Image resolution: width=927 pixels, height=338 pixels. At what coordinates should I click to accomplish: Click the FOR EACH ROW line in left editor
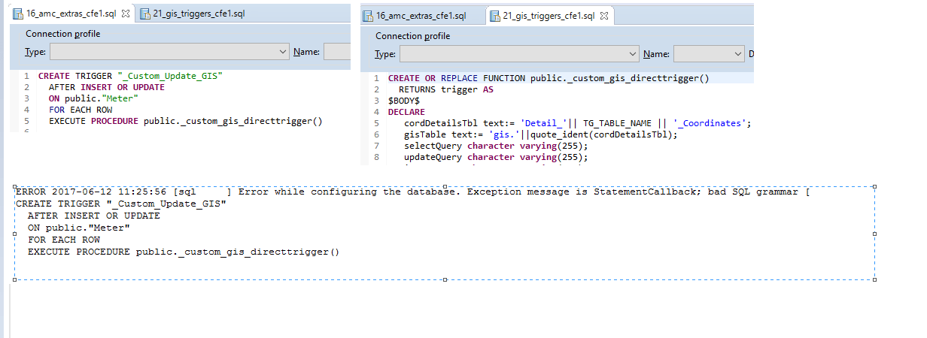coord(81,110)
